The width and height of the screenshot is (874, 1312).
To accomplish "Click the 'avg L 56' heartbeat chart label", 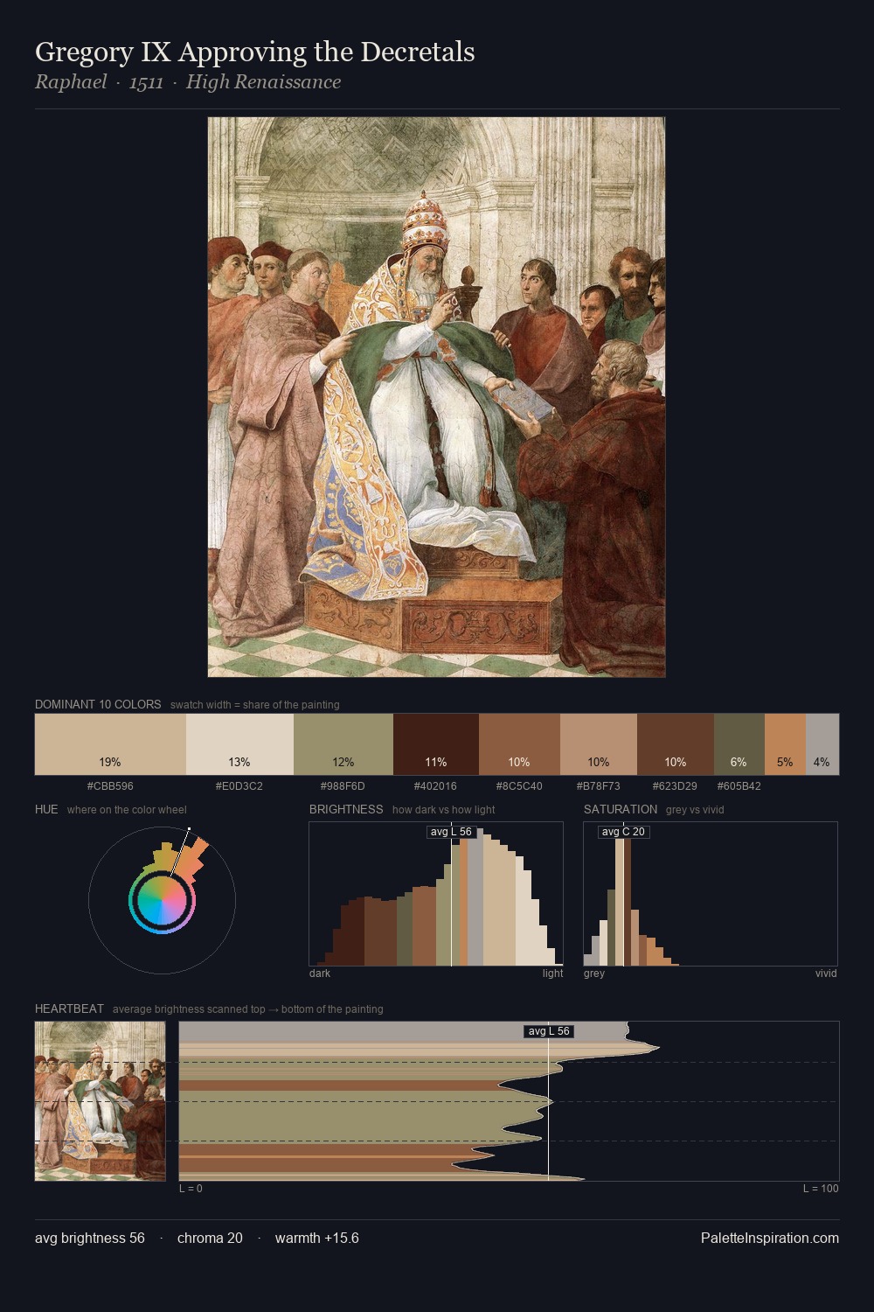I will tap(549, 1031).
